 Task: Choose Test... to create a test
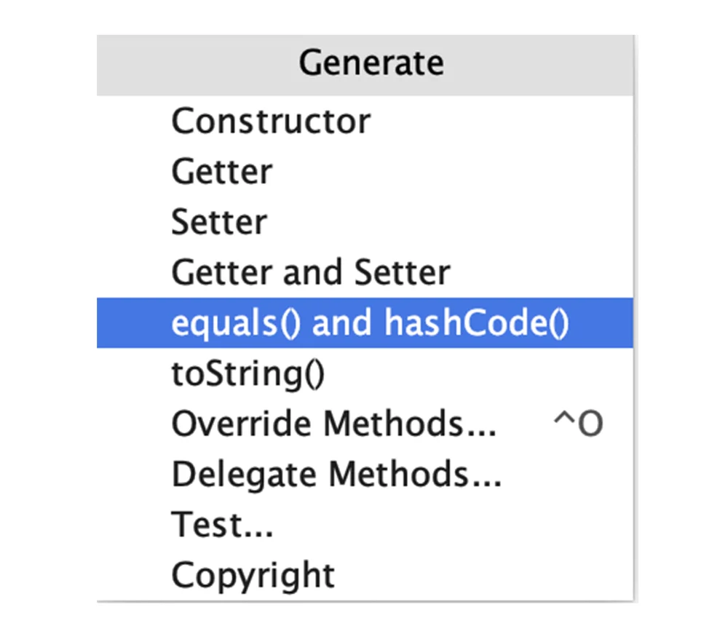click(365, 524)
